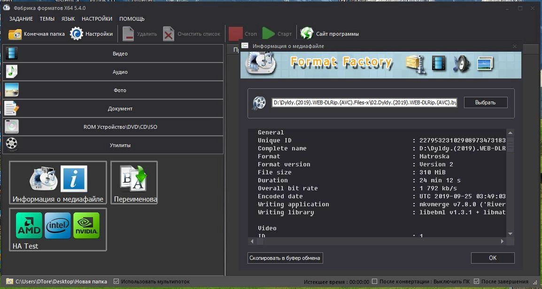Click the picture icon beside Фото

coord(12,90)
